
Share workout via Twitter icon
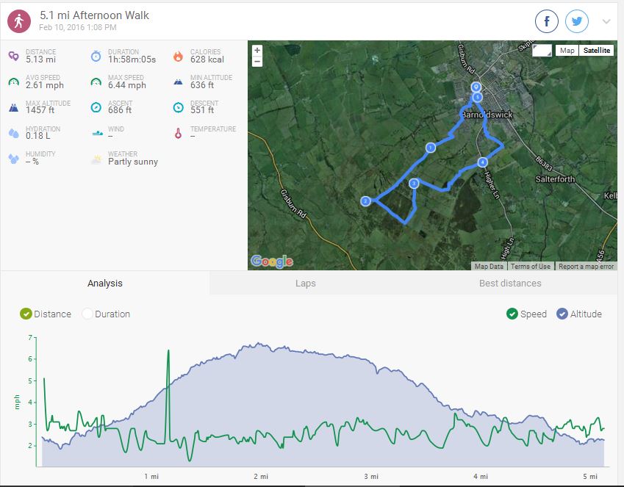click(577, 21)
